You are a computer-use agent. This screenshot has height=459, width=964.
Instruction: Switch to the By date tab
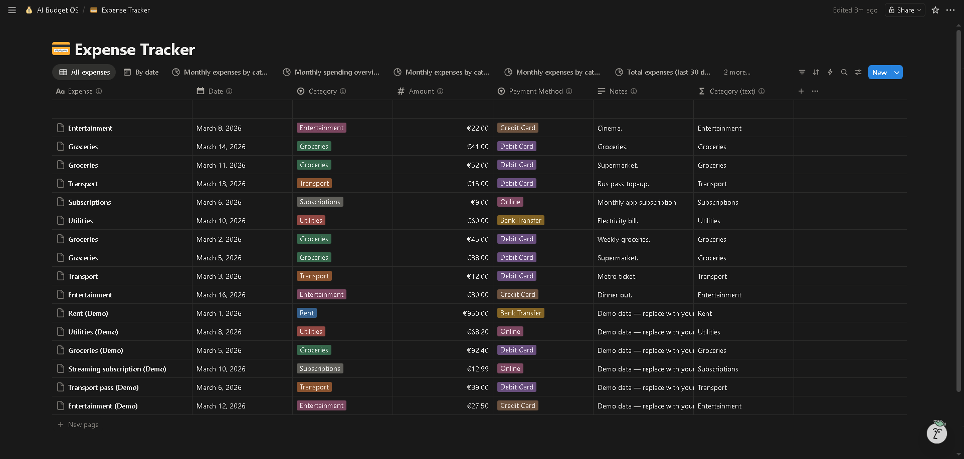point(141,72)
